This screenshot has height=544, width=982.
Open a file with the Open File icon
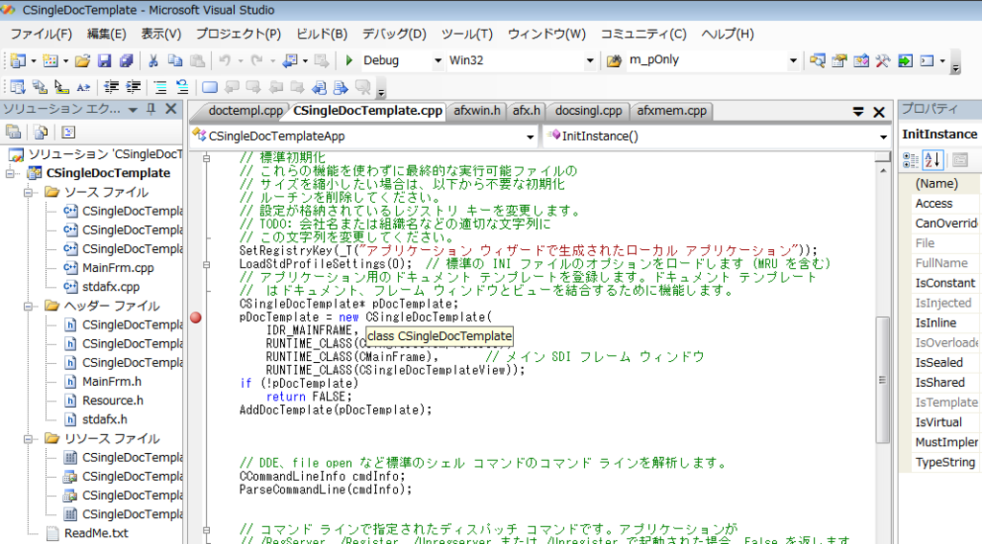click(x=82, y=60)
